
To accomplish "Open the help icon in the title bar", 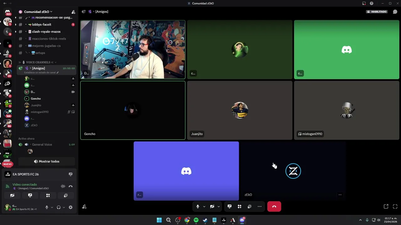I will pos(372,3).
